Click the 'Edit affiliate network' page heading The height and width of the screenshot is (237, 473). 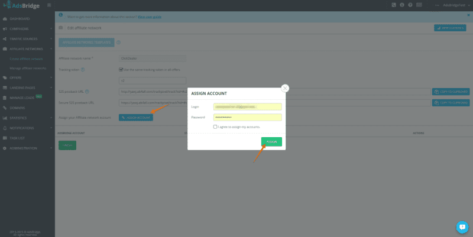(84, 28)
